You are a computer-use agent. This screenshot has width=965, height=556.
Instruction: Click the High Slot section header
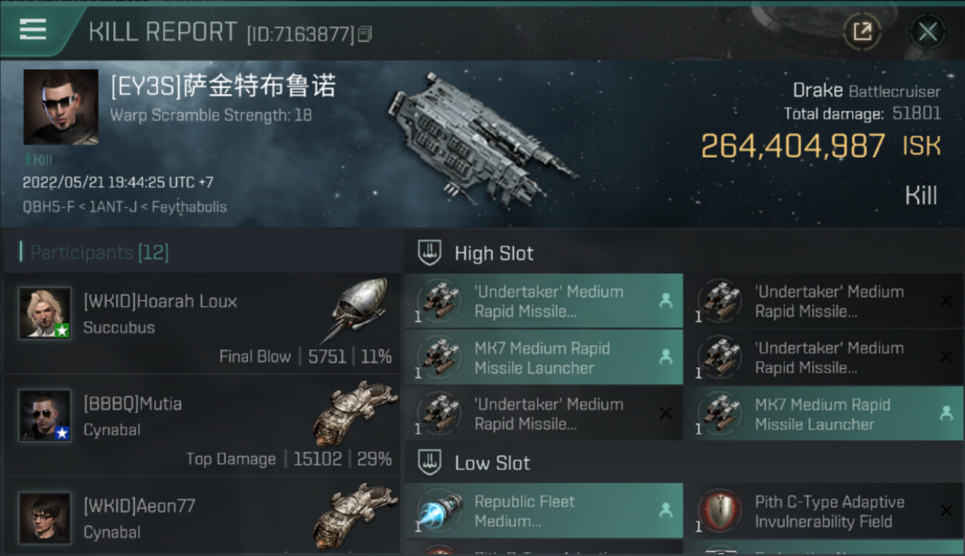tap(494, 254)
